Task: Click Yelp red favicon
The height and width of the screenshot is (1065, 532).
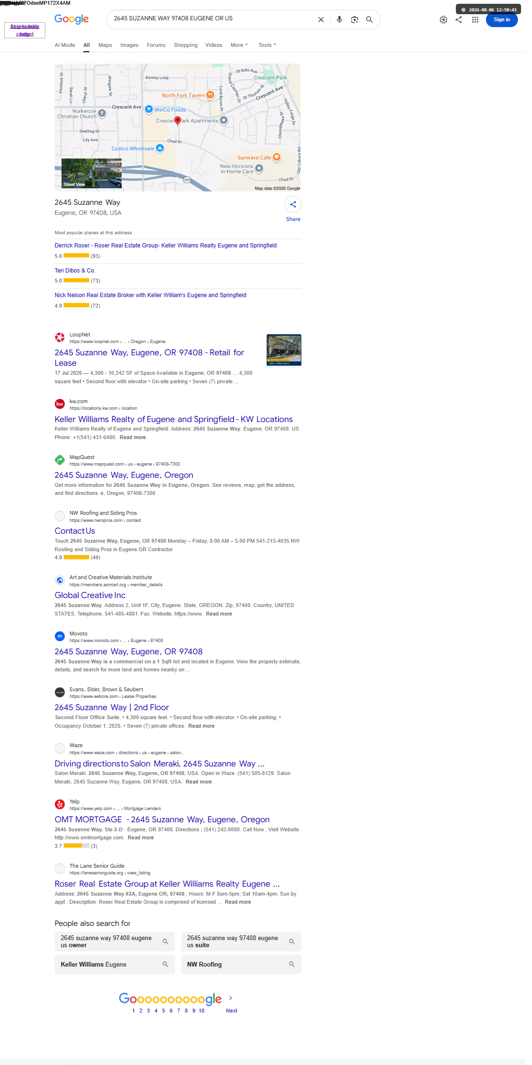Action: pyautogui.click(x=60, y=804)
